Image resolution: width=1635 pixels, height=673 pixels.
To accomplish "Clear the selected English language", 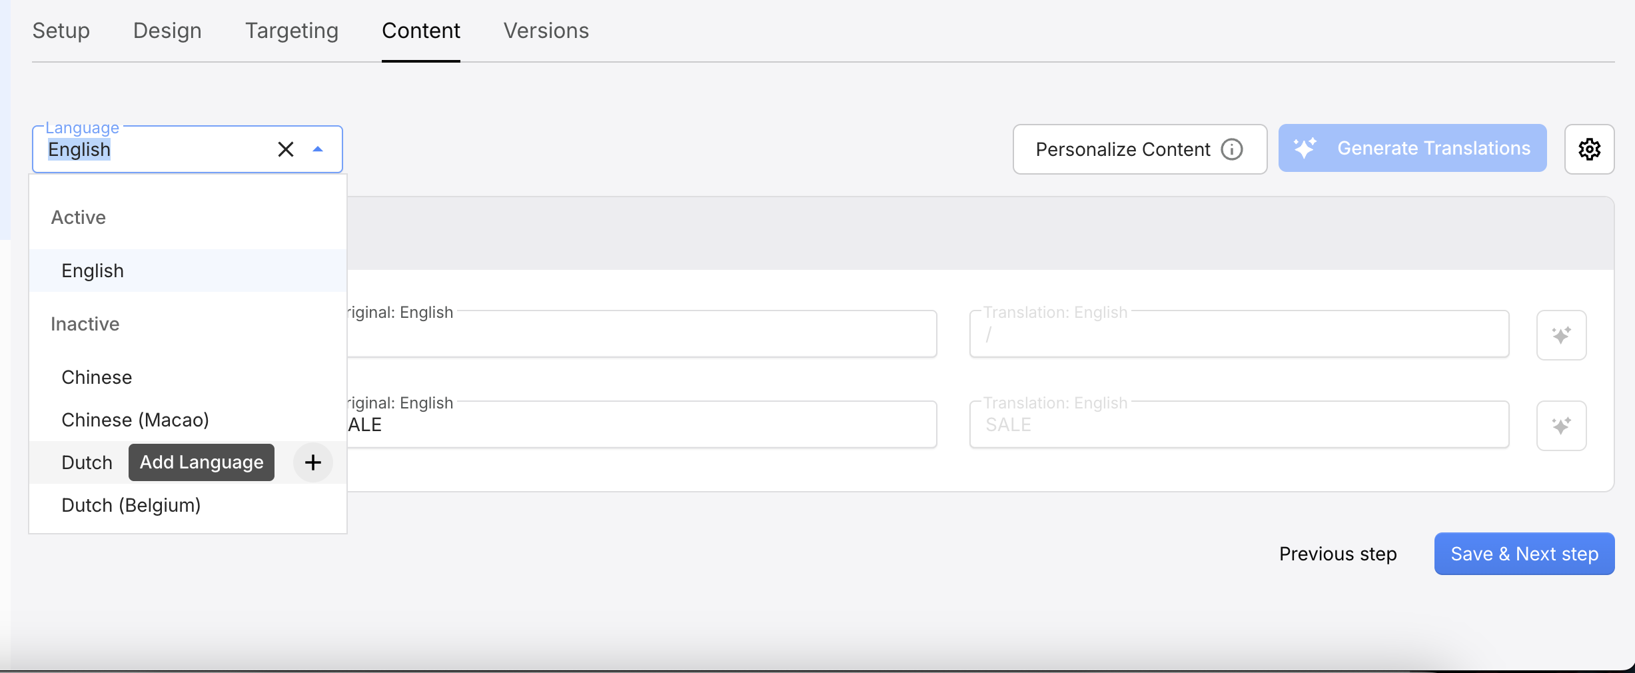I will (286, 149).
